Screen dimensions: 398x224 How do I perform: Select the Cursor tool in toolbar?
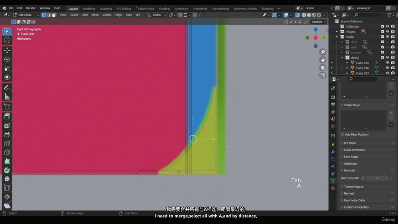7,40
